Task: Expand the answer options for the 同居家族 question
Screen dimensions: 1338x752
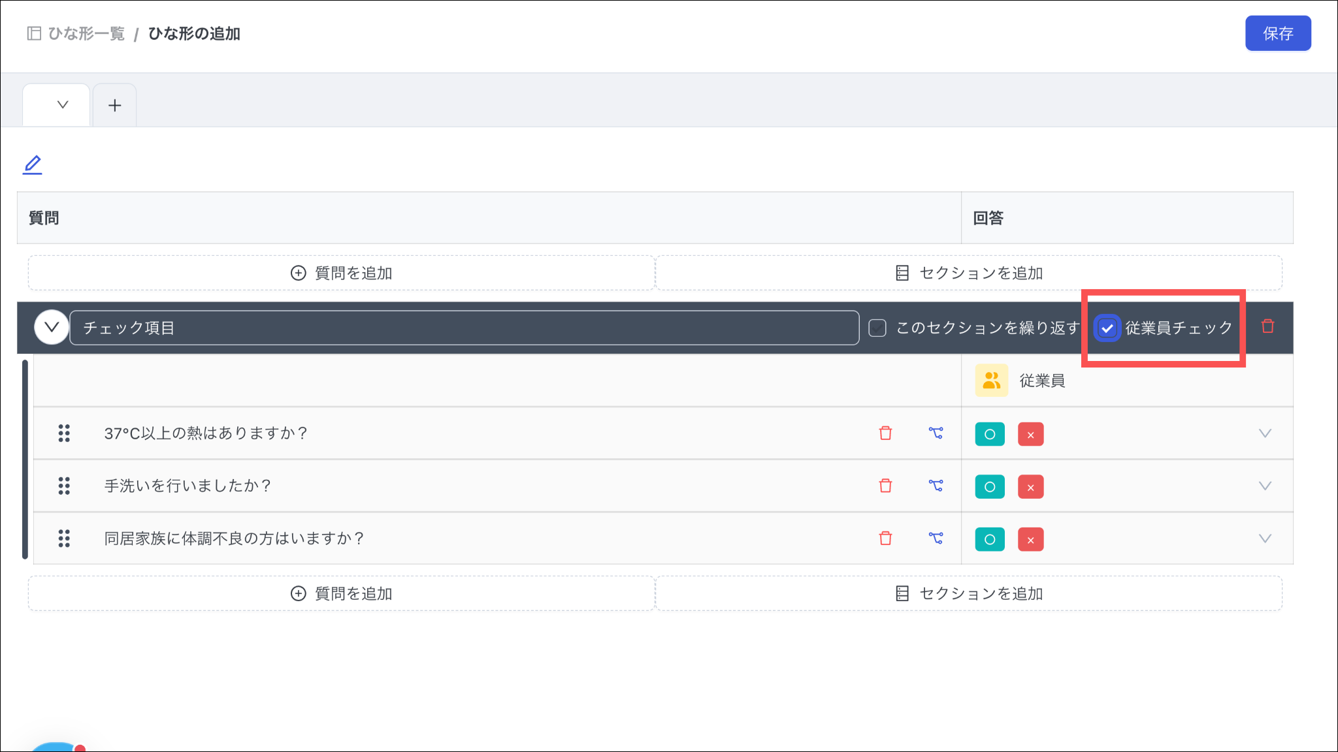Action: 1265,539
